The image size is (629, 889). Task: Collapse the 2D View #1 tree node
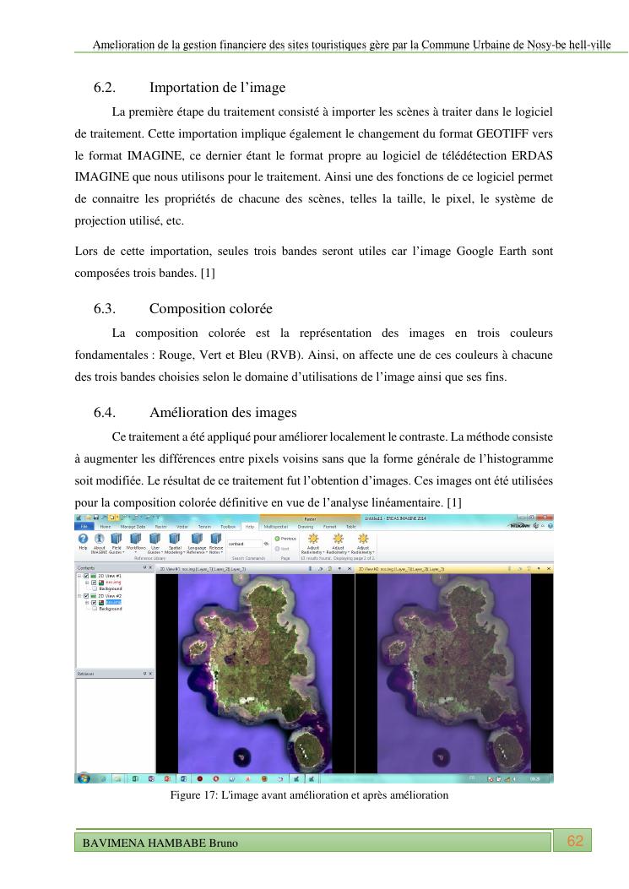pos(79,576)
